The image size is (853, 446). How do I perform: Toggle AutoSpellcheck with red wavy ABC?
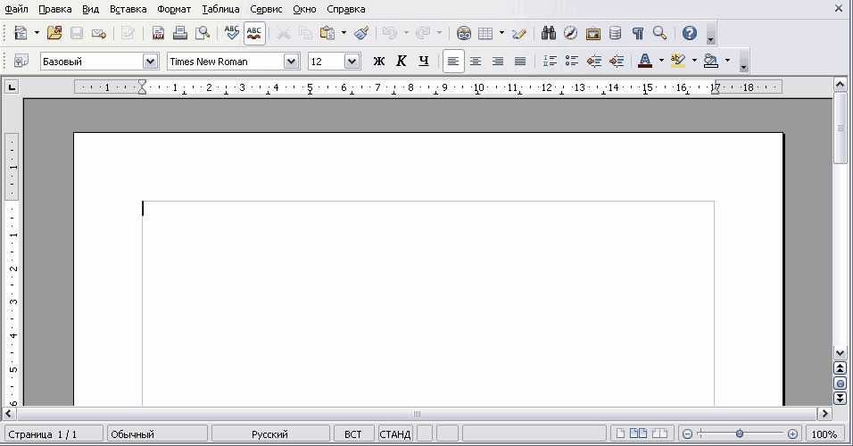click(x=254, y=34)
